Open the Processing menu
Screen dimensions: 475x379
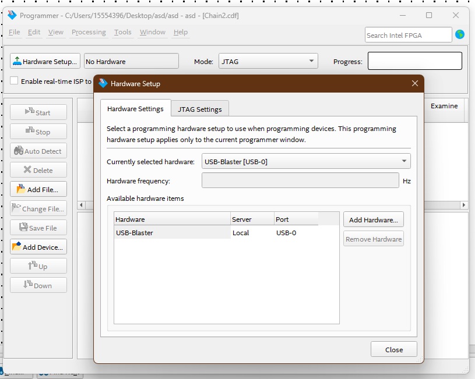pyautogui.click(x=89, y=32)
